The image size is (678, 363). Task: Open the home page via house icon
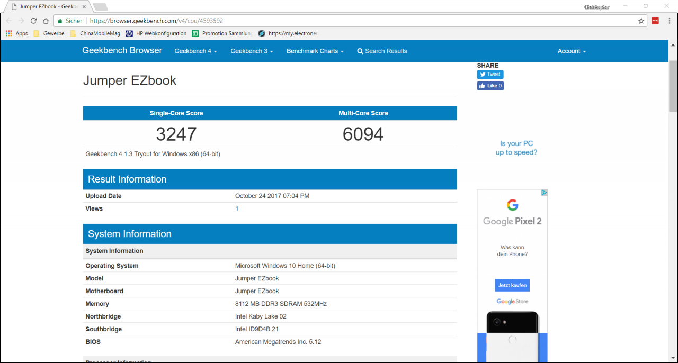pyautogui.click(x=46, y=21)
